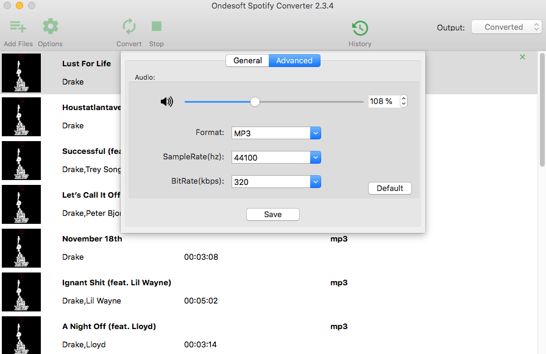Click the 108 % volume field
Viewport: 546px width, 354px height.
[x=384, y=101]
